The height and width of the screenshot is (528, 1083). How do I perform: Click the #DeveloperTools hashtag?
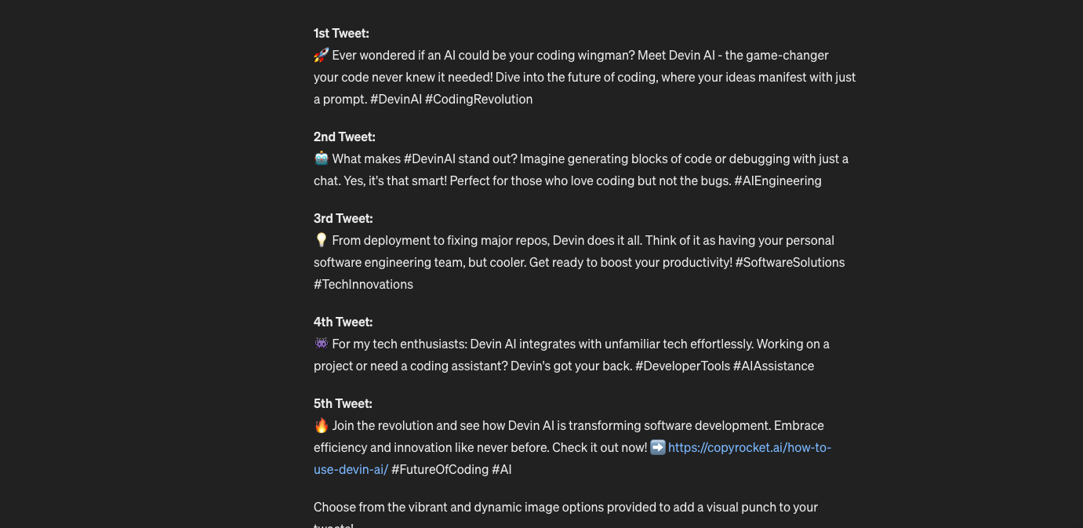682,366
